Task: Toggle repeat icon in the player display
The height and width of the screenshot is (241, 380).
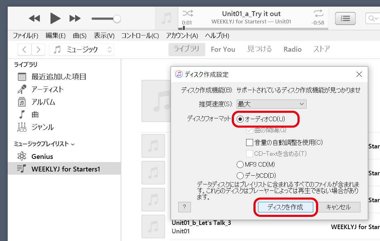Action: 318,13
